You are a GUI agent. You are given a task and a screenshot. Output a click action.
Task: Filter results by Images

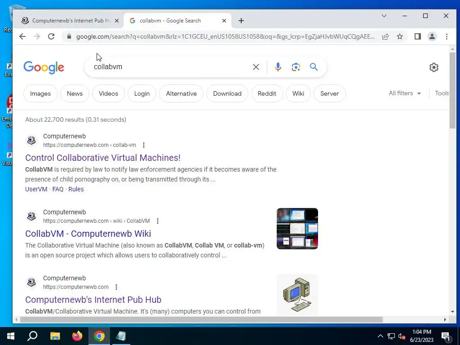point(40,93)
